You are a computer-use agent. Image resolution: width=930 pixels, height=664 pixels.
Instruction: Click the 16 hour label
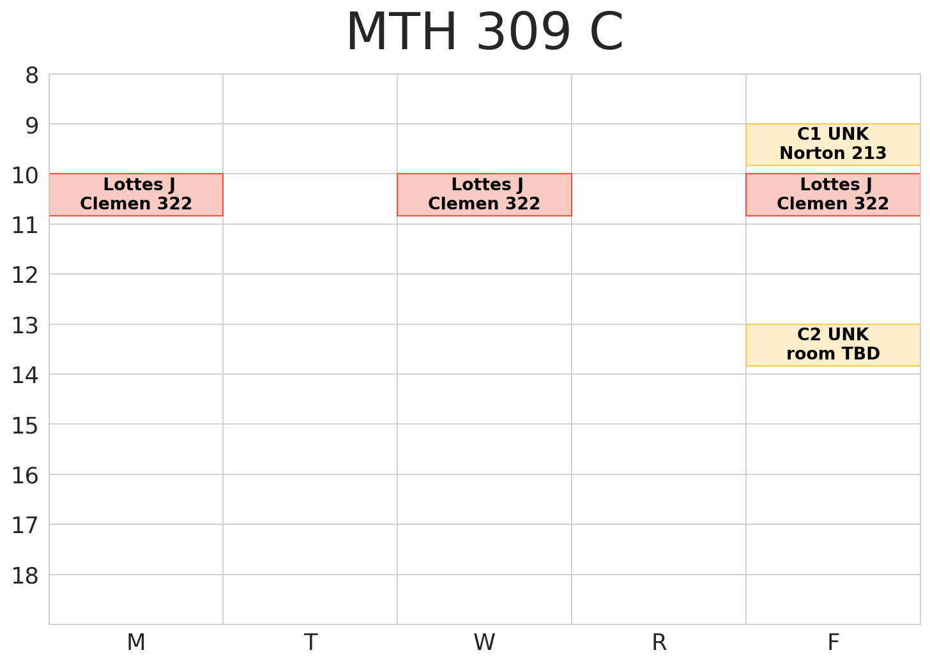coord(26,476)
